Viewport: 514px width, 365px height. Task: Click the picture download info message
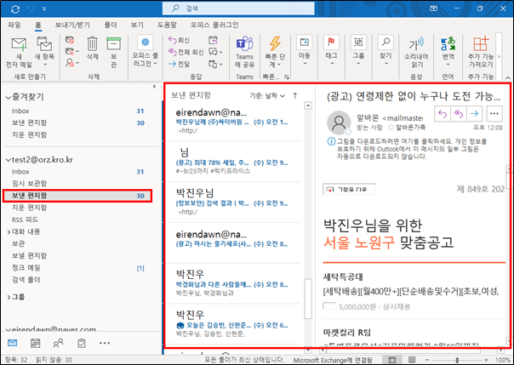408,149
